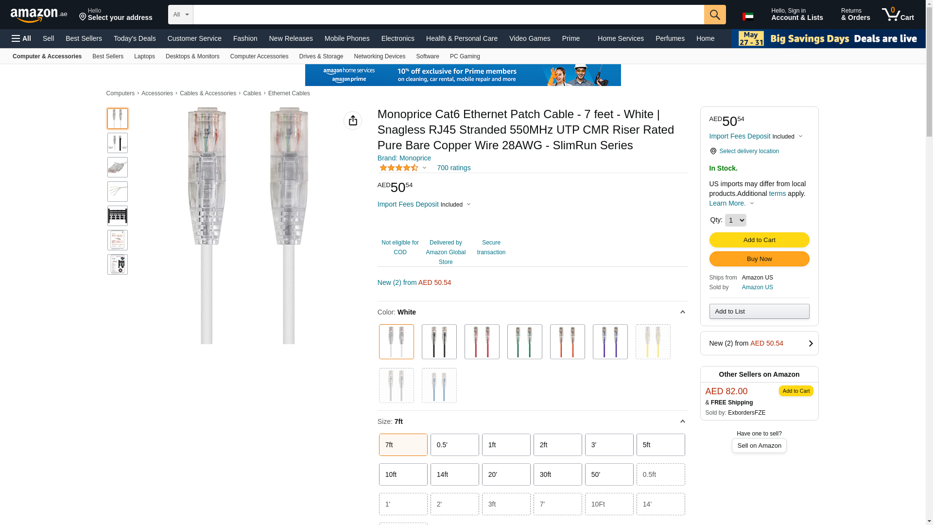
Task: Click the star rating icons
Action: click(399, 168)
